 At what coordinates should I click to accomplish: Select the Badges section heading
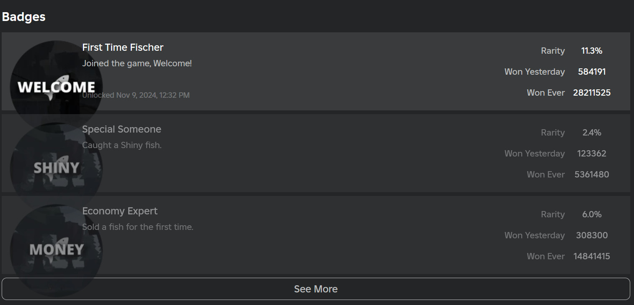point(24,17)
